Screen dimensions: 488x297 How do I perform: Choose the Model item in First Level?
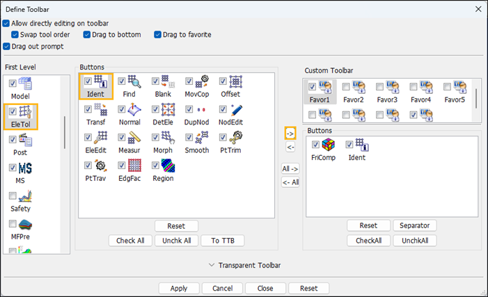click(x=25, y=85)
